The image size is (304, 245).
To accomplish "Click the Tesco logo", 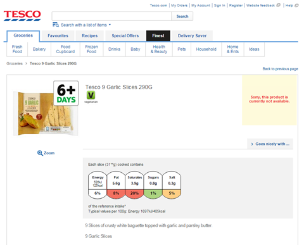I will (x=22, y=15).
